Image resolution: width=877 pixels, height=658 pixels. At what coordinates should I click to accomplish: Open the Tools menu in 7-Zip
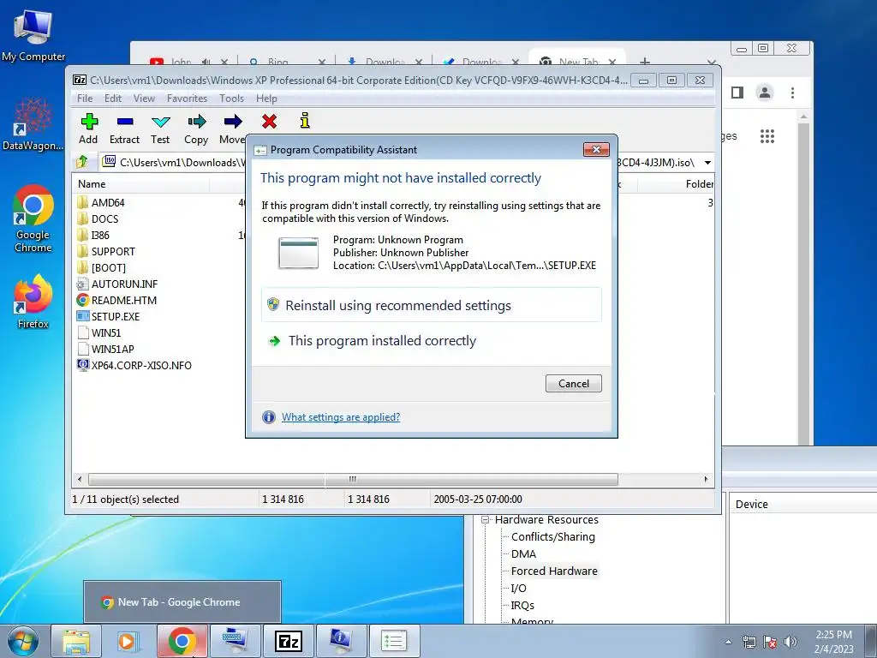click(x=231, y=99)
